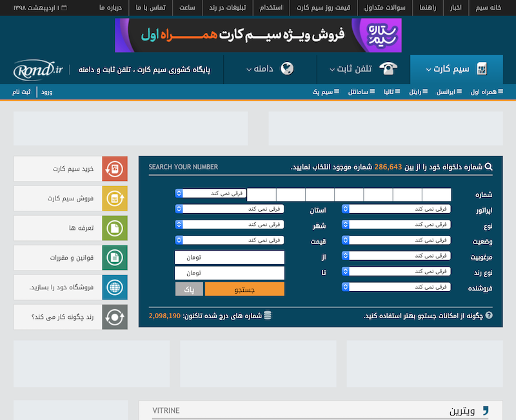The width and height of the screenshot is (516, 420).
Task: Open the دامنه dropdown menu
Action: coord(270,69)
